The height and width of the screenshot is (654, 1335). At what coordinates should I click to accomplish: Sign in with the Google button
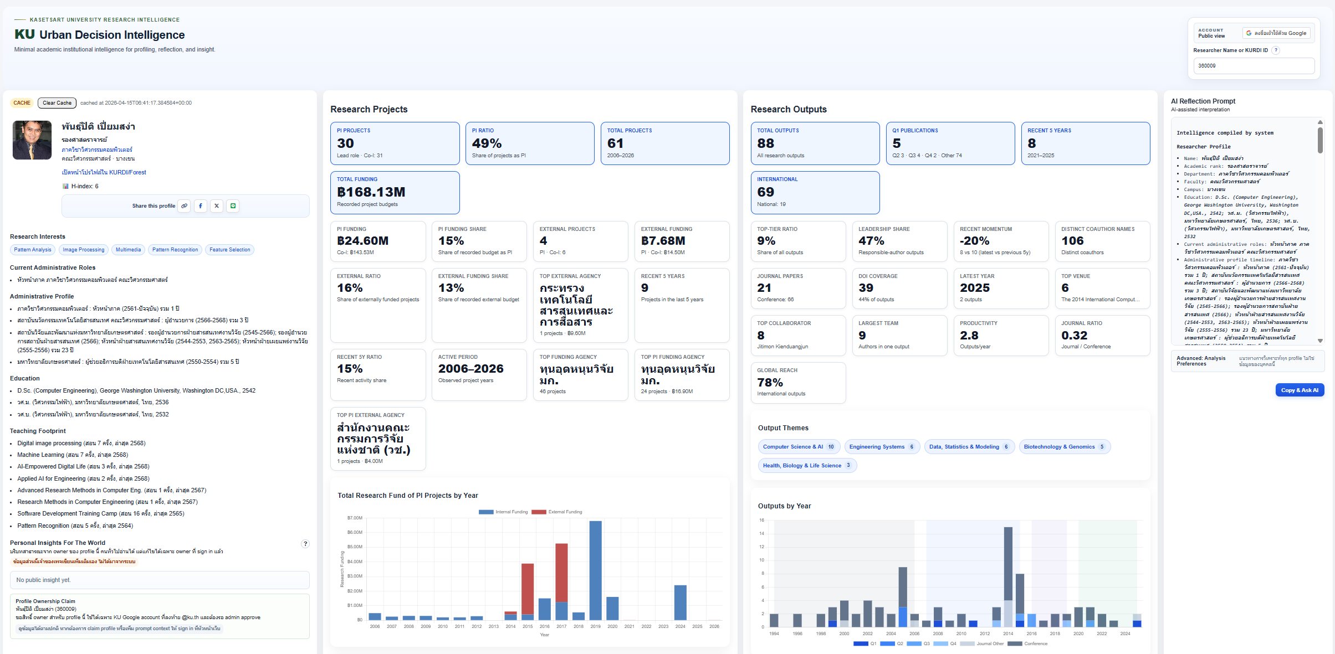(x=1276, y=33)
